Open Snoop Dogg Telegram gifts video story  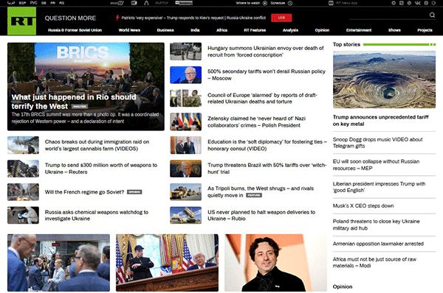point(377,143)
